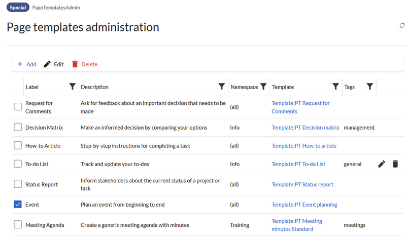Viewport: 406px width, 237px height.
Task: Check the Request for Comments checkbox
Action: 18,107
